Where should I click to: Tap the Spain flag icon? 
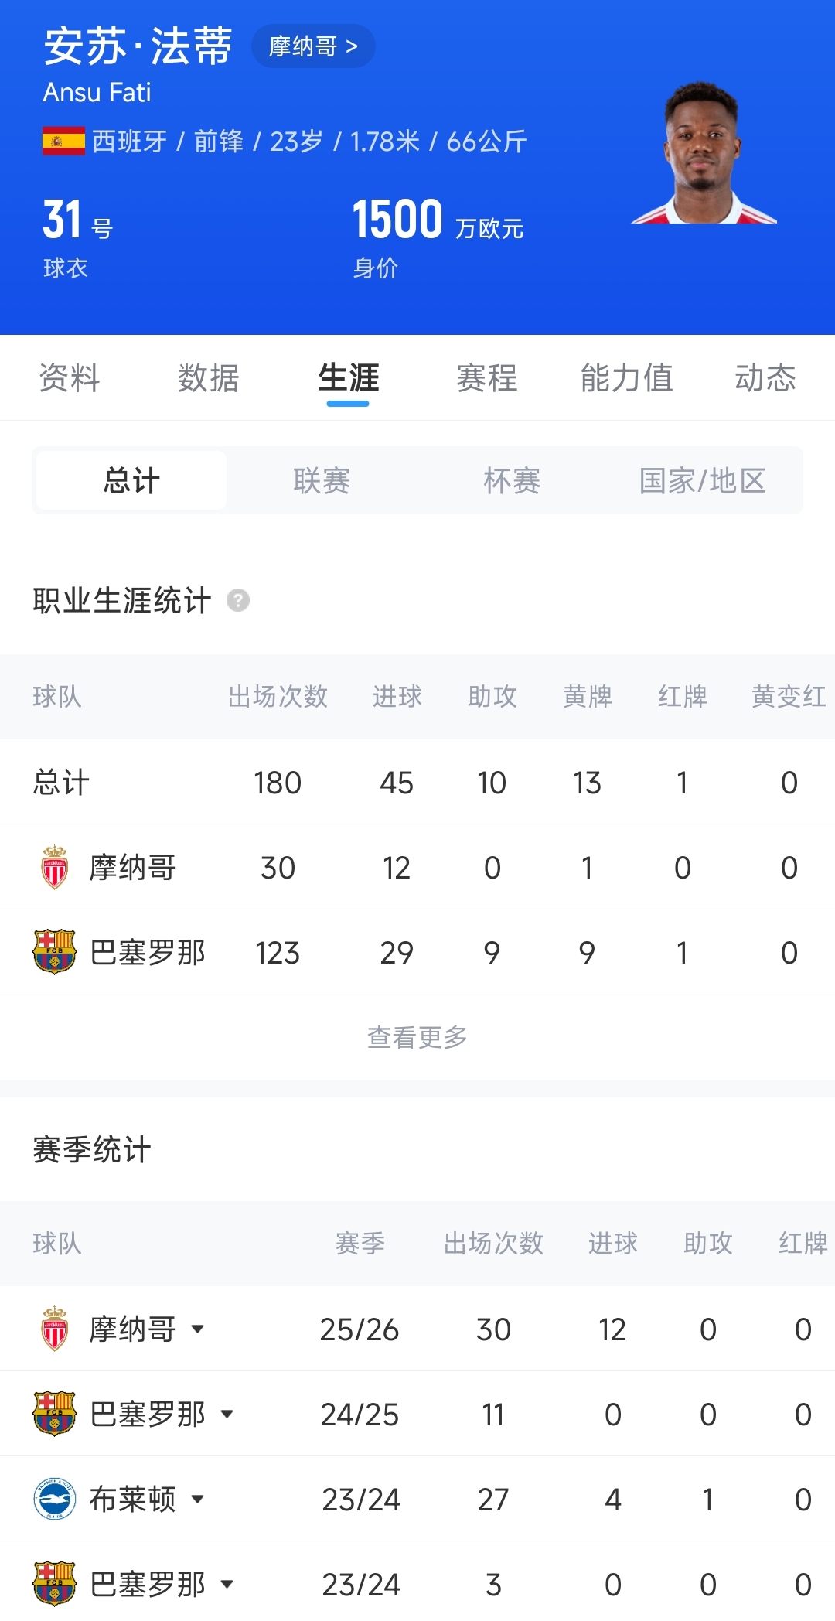(x=63, y=141)
